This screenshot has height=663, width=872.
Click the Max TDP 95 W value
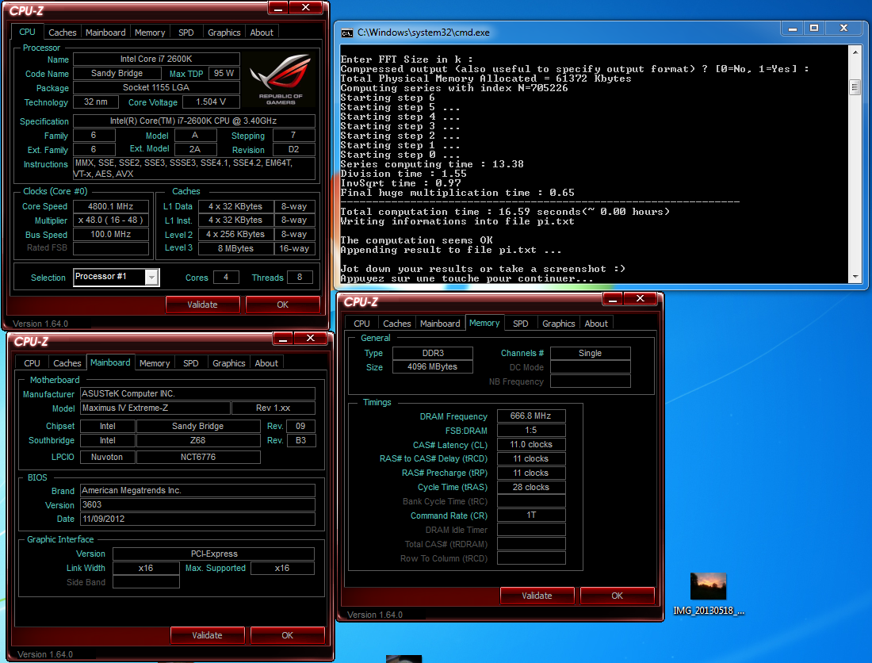tap(224, 74)
